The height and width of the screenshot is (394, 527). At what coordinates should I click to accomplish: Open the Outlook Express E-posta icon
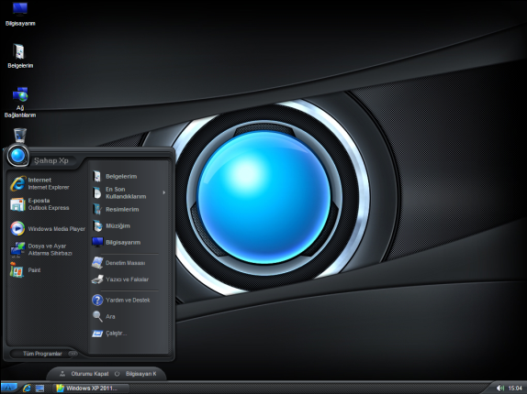(17, 204)
